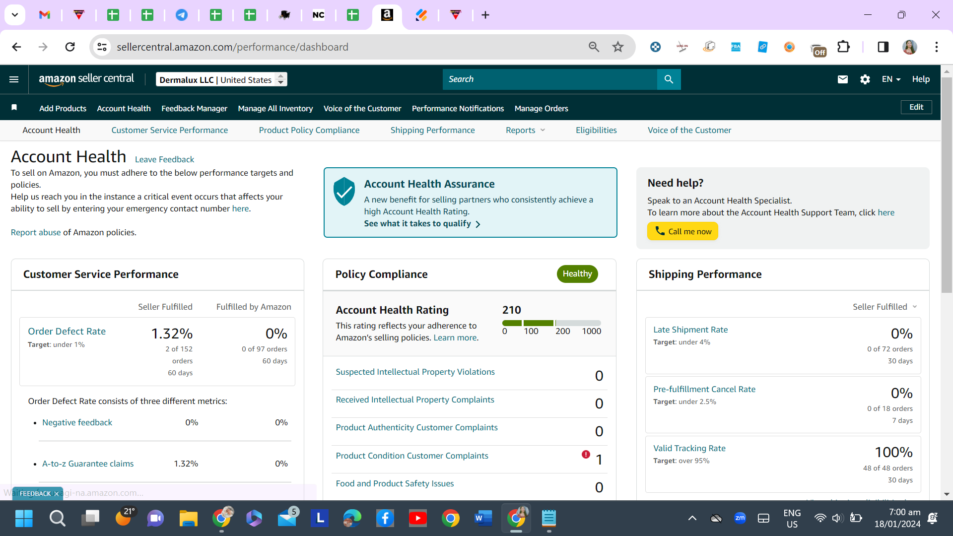Open the browser Extensions puzzle icon
This screenshot has height=536, width=953.
[x=843, y=47]
